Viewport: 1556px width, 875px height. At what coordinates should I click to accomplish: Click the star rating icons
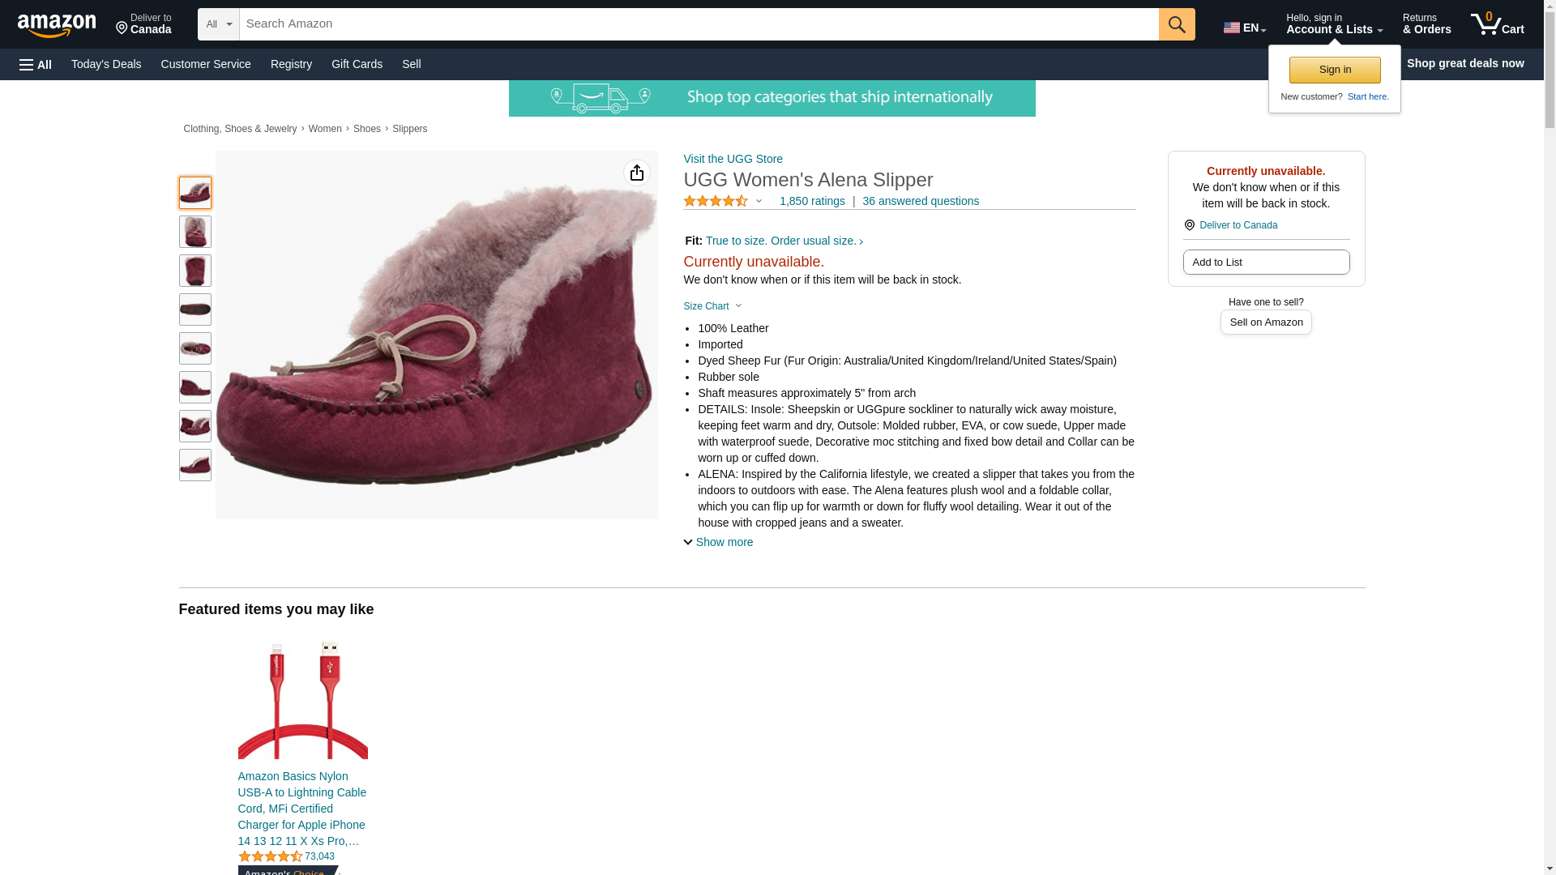(x=716, y=201)
